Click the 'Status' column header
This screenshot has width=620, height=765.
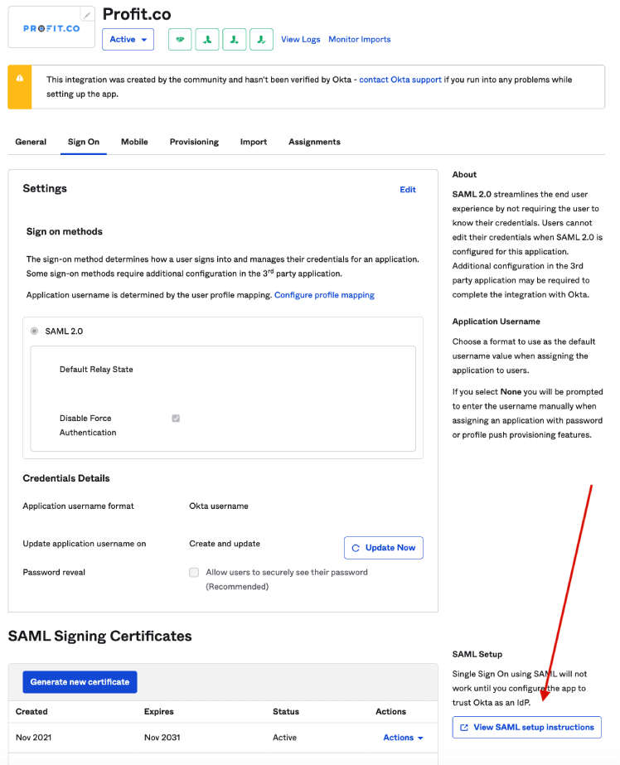(286, 712)
